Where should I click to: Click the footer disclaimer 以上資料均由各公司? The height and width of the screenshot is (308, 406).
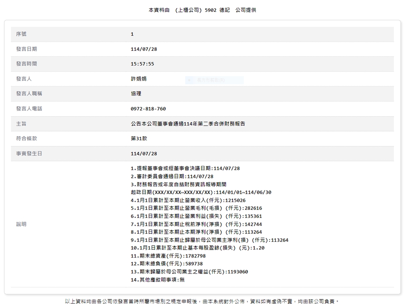click(x=202, y=302)
